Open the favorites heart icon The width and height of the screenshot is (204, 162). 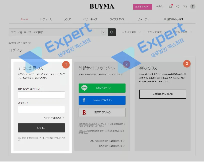[178, 7]
